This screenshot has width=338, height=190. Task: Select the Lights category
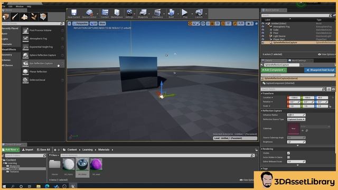tap(5, 39)
